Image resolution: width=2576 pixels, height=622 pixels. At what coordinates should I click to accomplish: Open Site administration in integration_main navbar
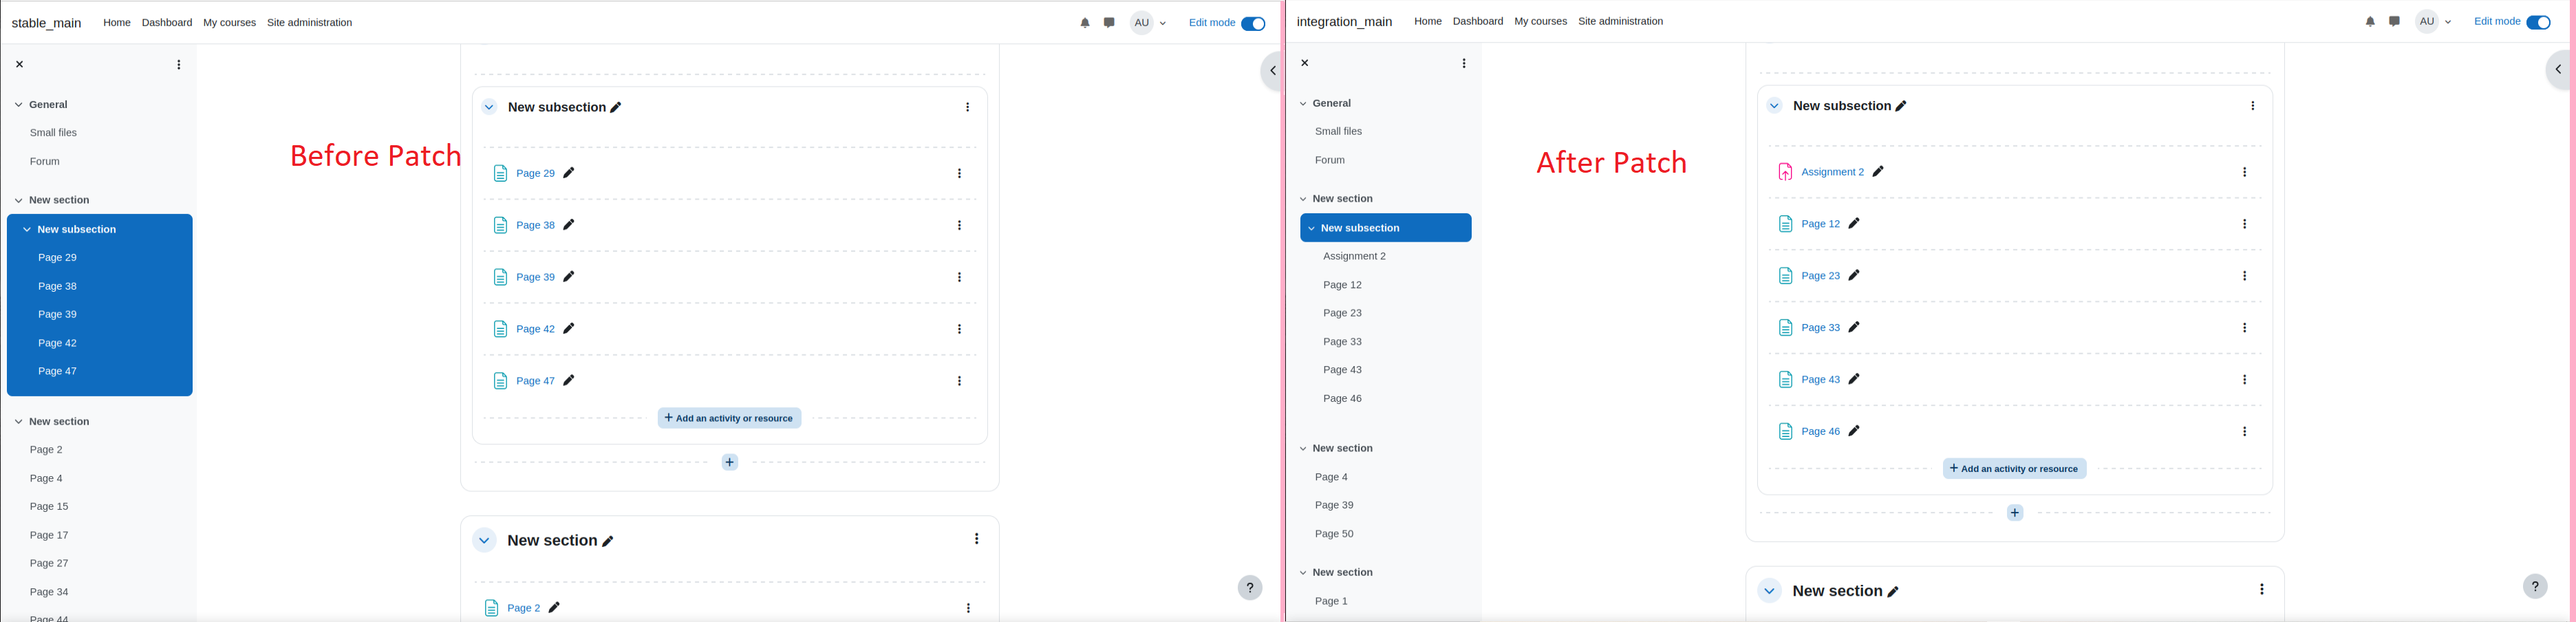[x=1620, y=22]
